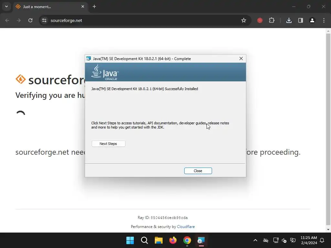Restore down the Chrome window

click(x=309, y=6)
